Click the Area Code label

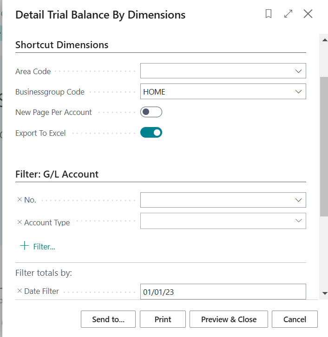(33, 71)
